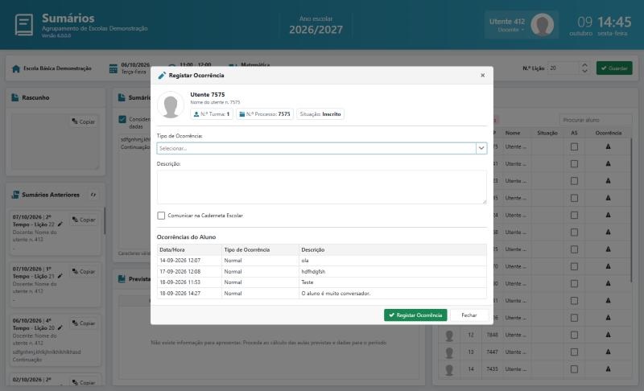Edit lesson via pencil icon on Lição 21
The image size is (644, 391).
(60, 276)
